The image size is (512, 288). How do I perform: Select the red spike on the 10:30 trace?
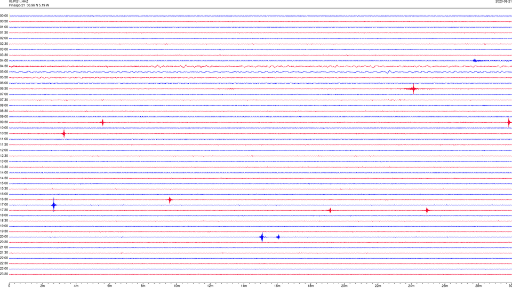(63, 133)
